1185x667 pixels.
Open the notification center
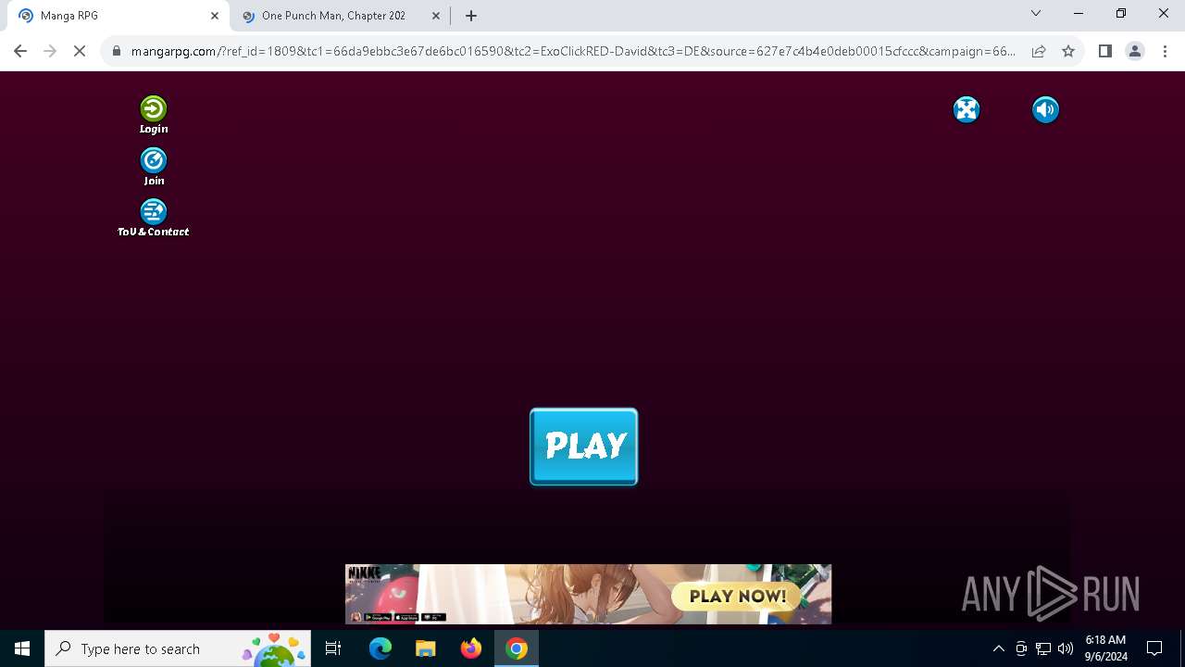point(1154,648)
